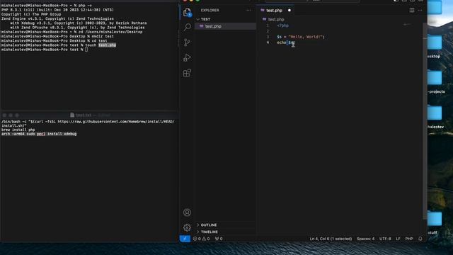
Task: Click 'mkdir test' terminal line
Action: tap(57, 36)
